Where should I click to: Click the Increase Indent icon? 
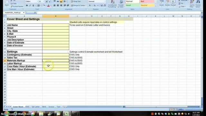68,5
